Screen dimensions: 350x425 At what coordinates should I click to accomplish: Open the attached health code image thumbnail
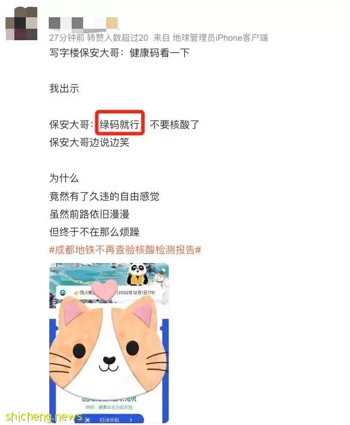pos(109,343)
